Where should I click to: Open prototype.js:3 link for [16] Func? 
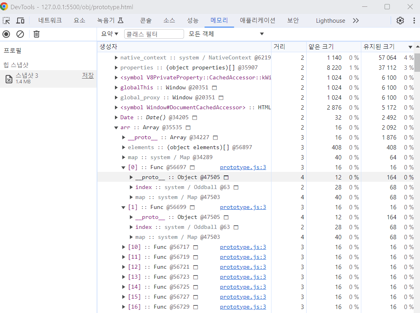(243, 307)
